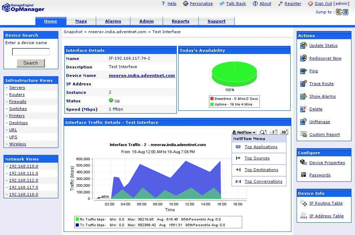Image resolution: width=355 pixels, height=235 pixels.
Task: Show last 30 days traffic graph
Action: coord(284,132)
